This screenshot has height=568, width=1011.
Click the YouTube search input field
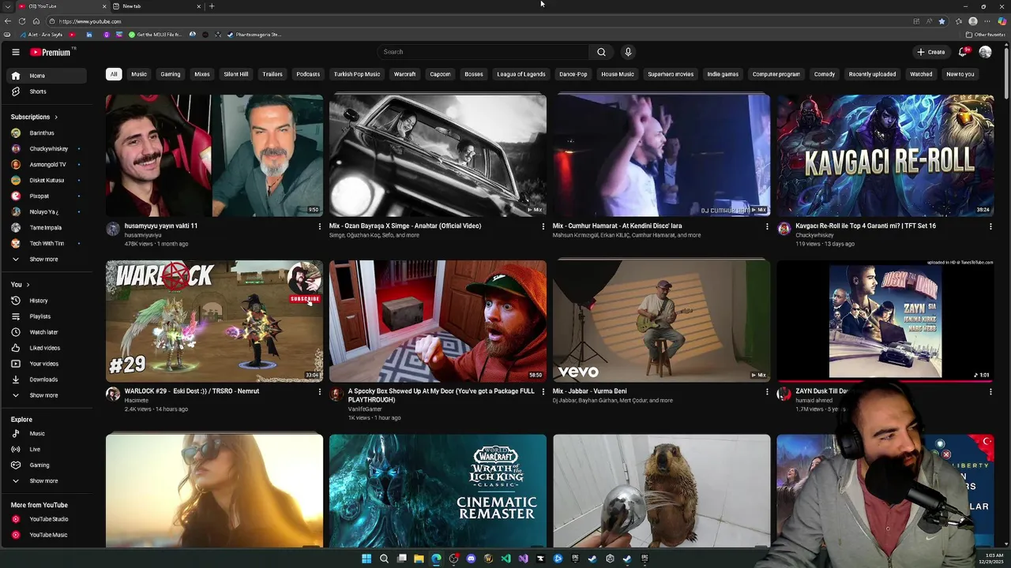pos(483,52)
